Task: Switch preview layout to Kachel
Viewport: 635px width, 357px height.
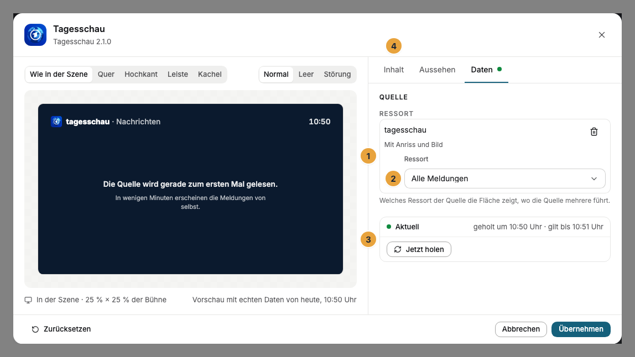Action: 210,75
